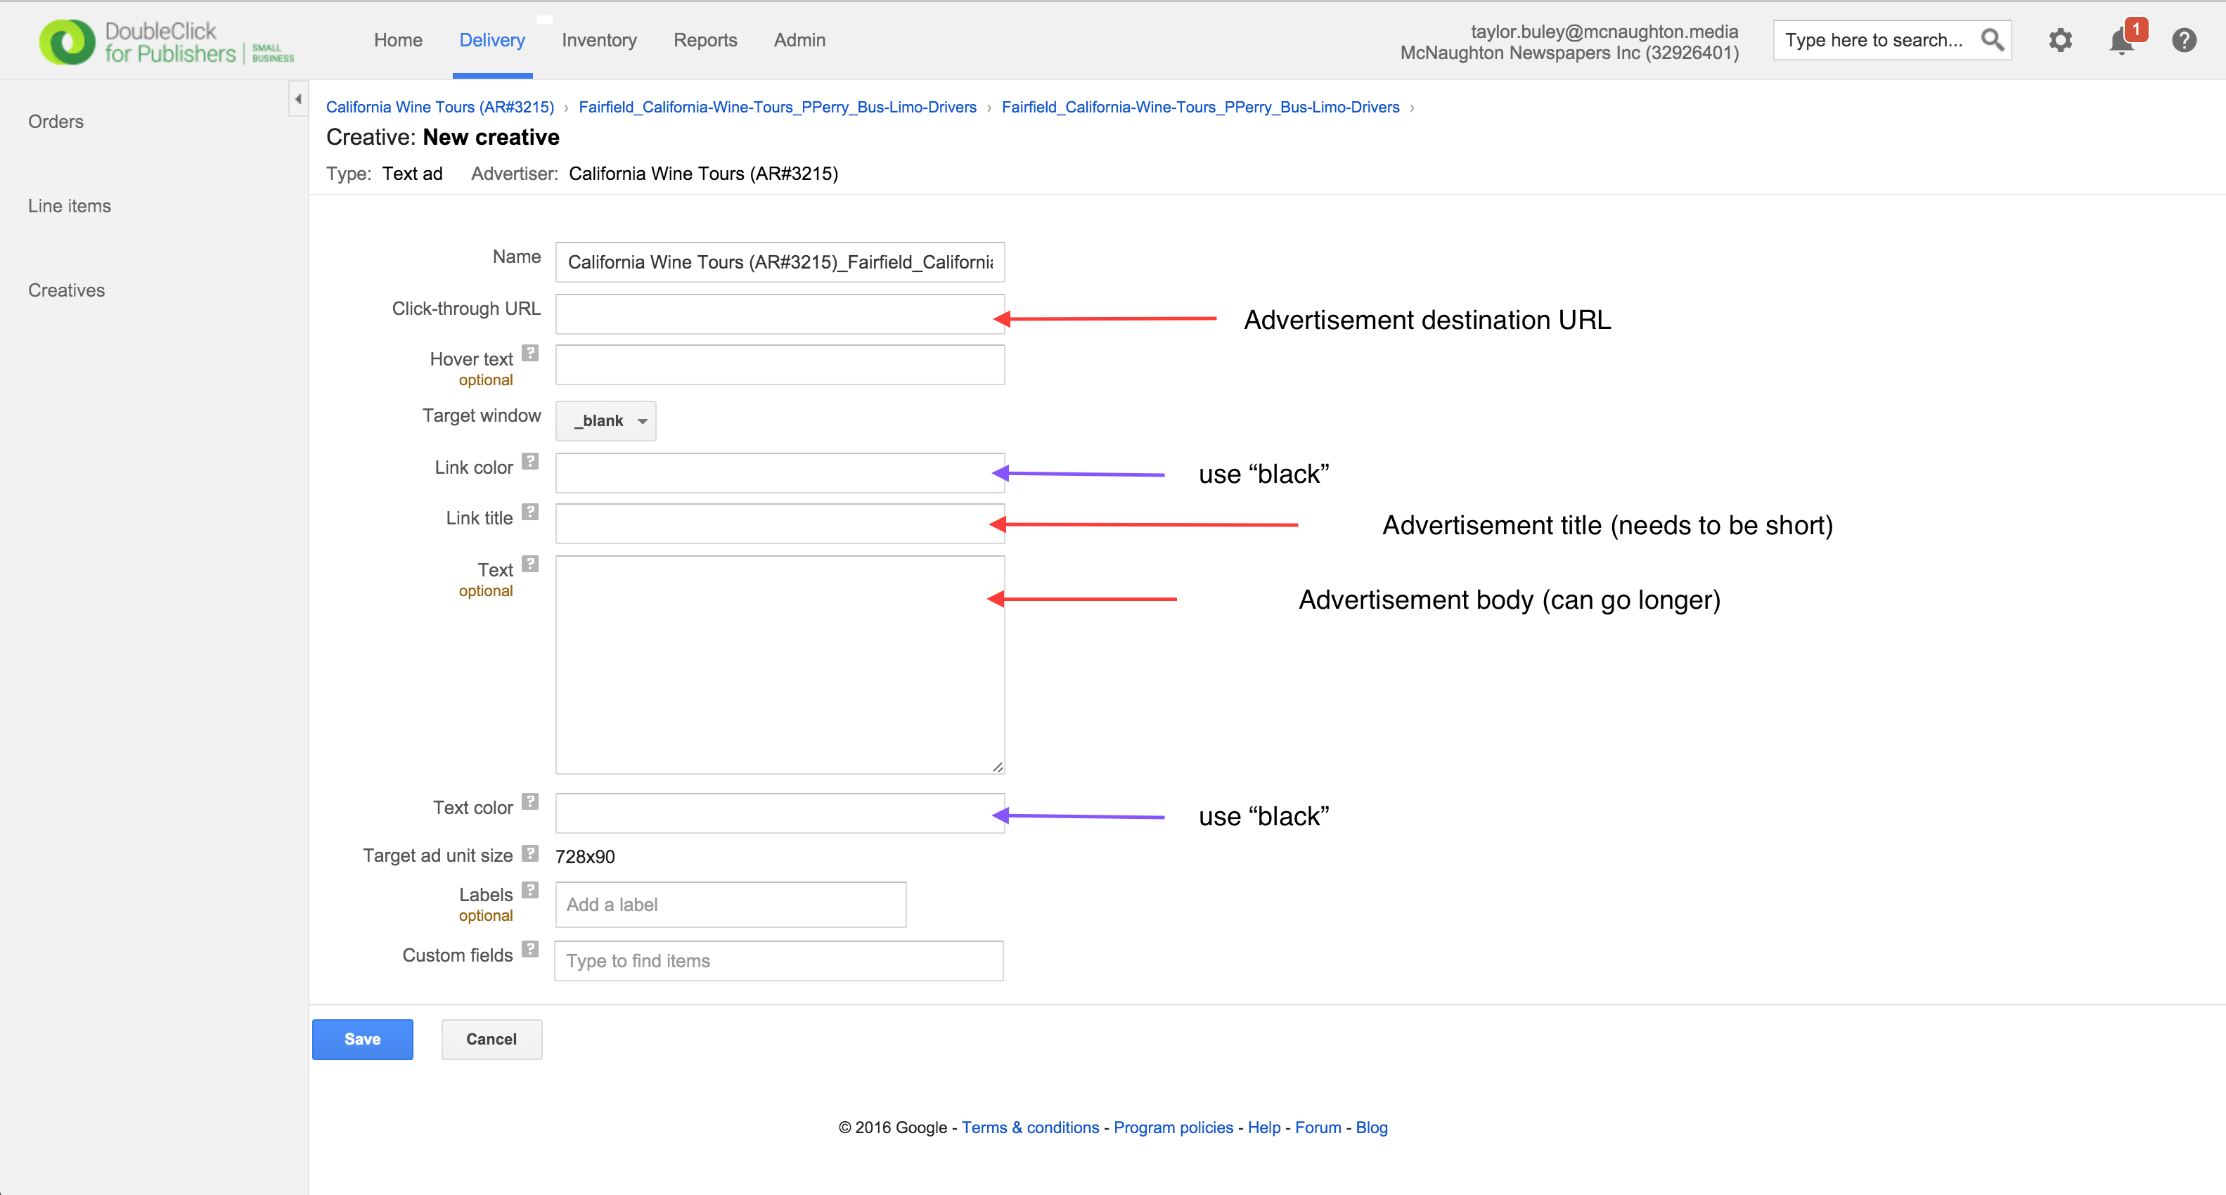
Task: Select Line items in sidebar
Action: [x=69, y=206]
